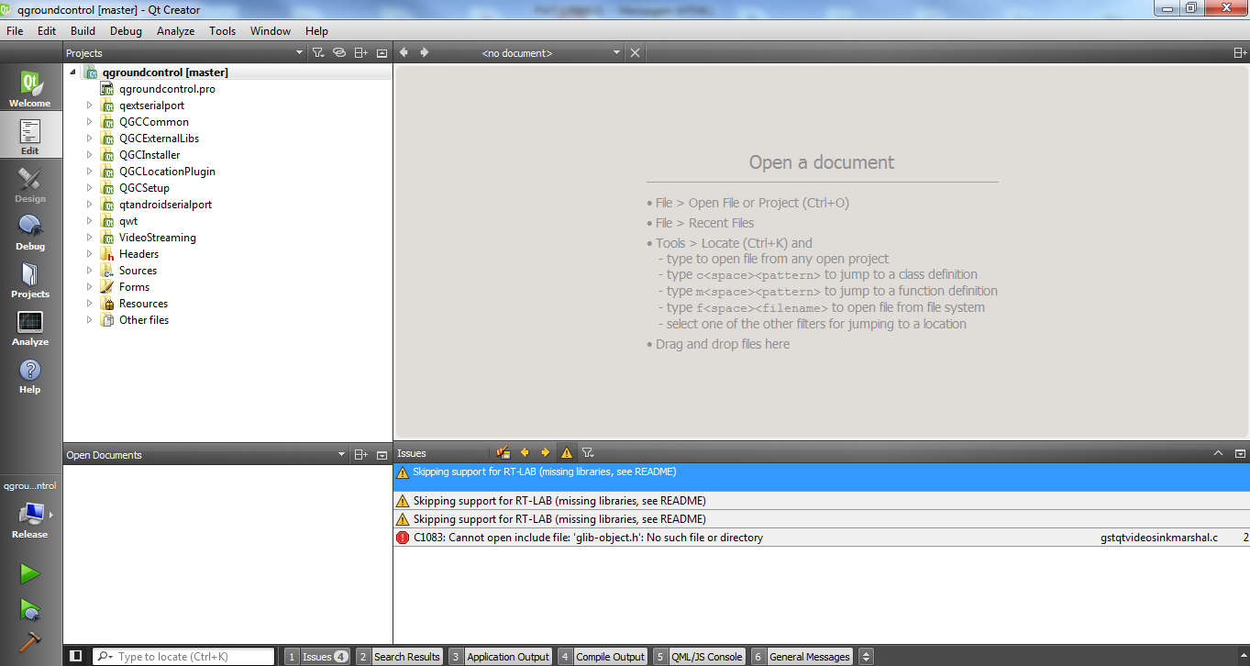This screenshot has height=666, width=1250.
Task: Open the Analyze menu
Action: pyautogui.click(x=175, y=30)
